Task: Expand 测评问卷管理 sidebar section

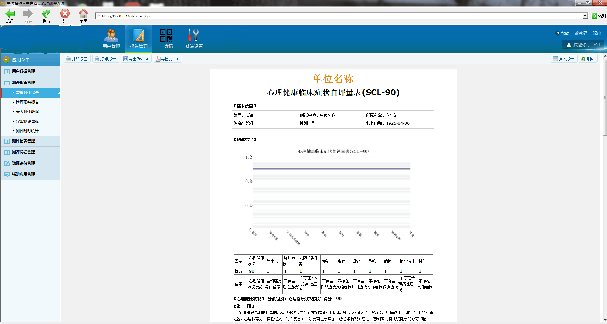Action: [30, 152]
